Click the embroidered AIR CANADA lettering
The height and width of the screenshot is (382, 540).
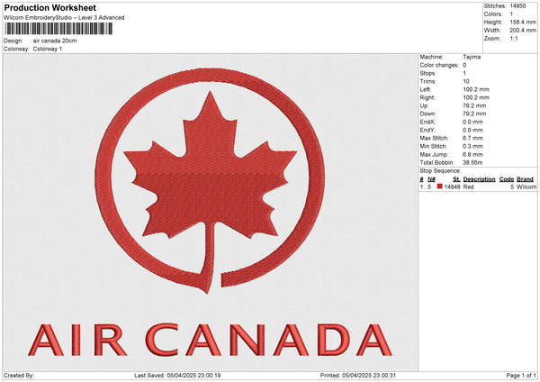point(210,340)
